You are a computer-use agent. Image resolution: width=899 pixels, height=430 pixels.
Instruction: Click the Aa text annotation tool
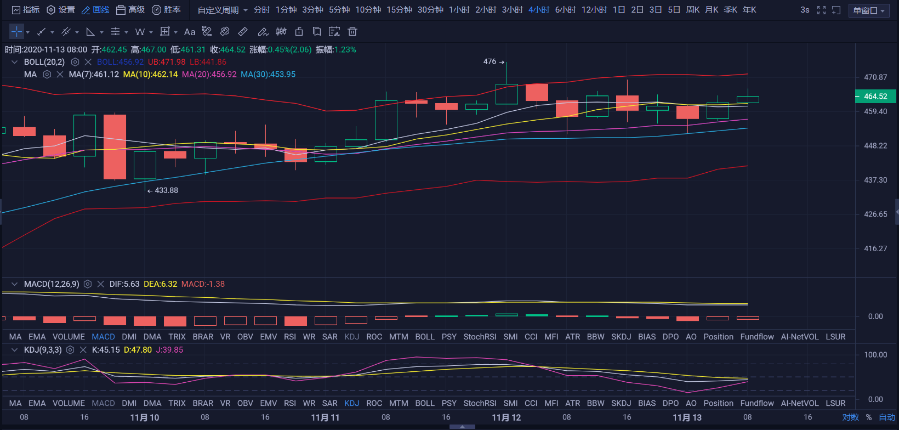click(190, 32)
